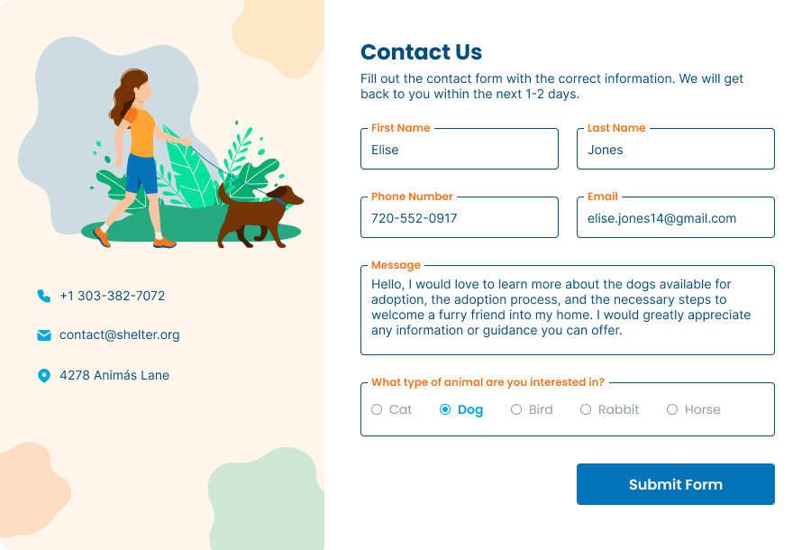This screenshot has height=550, width=811.
Task: Choose the Bird radio option
Action: (516, 409)
